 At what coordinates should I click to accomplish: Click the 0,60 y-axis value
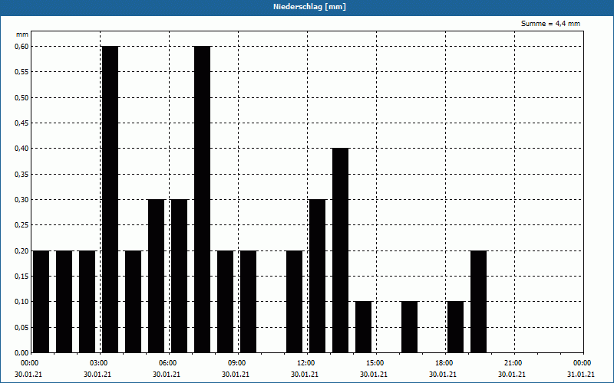(21, 47)
